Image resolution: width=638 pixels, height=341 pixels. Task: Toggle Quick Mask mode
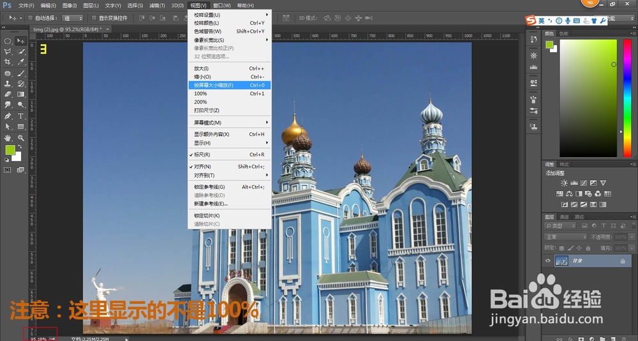7,170
